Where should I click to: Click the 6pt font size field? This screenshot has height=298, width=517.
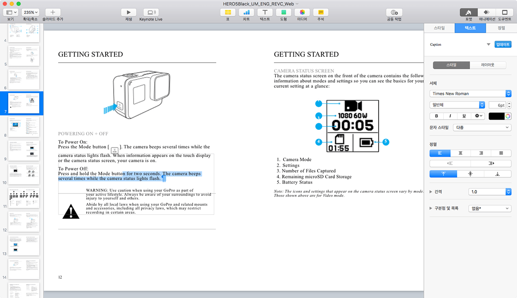pyautogui.click(x=497, y=105)
